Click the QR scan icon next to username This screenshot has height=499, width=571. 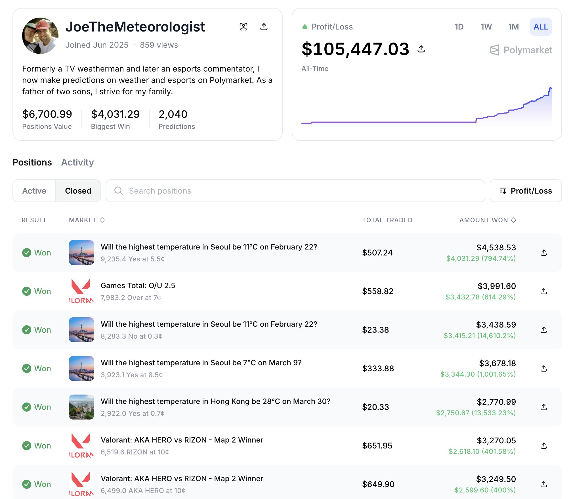tap(244, 26)
